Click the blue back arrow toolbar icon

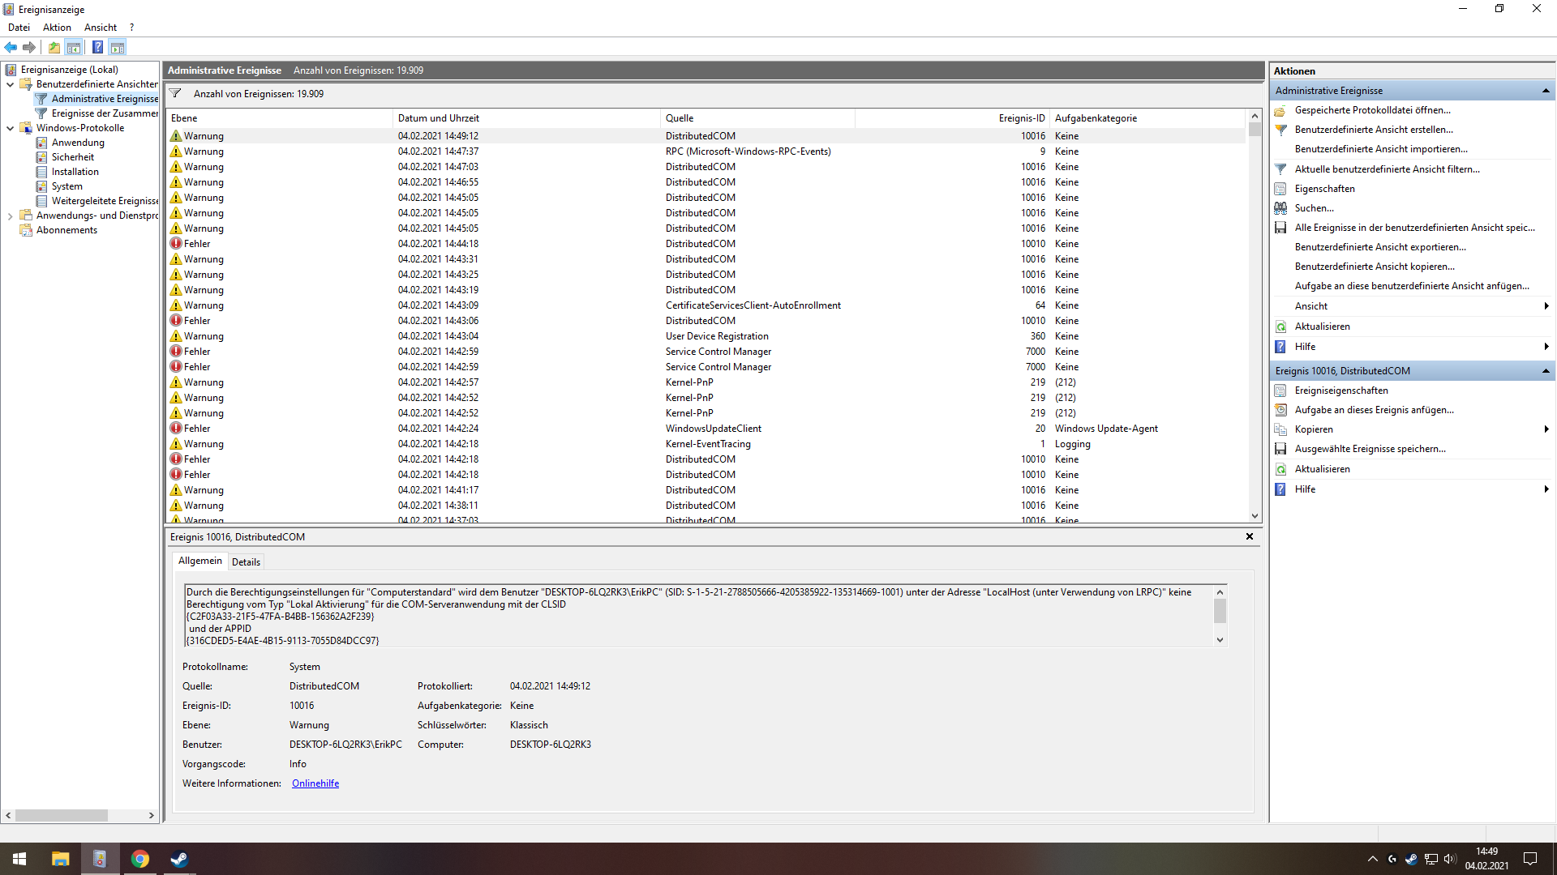click(x=11, y=47)
